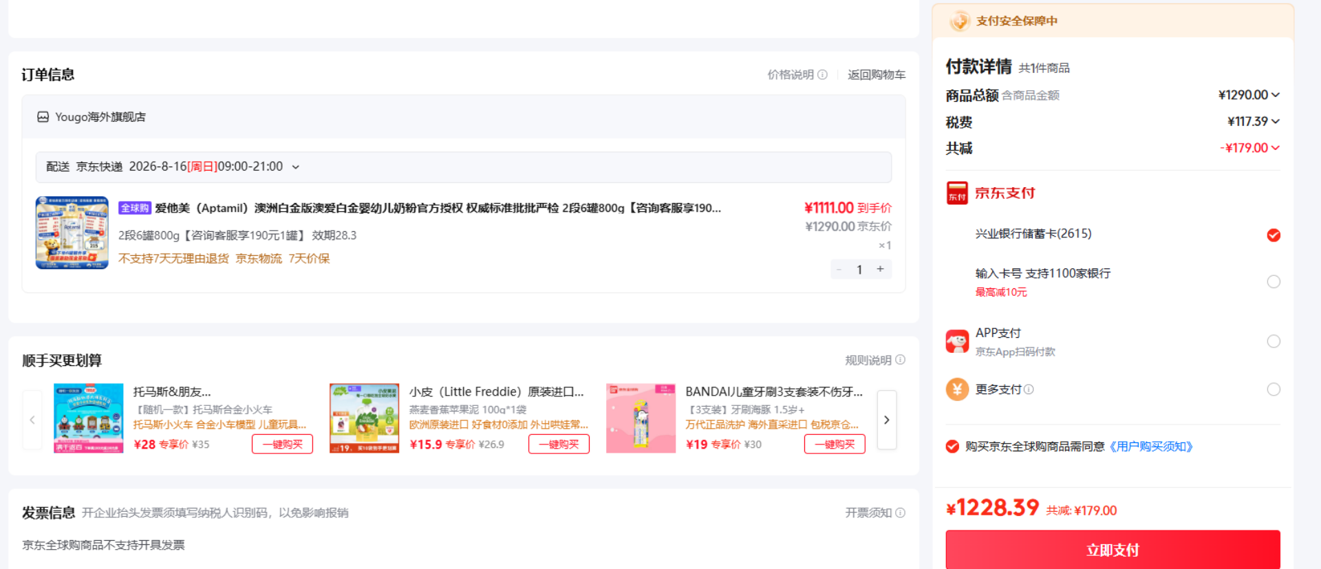This screenshot has height=569, width=1321.
Task: Click the ¥1290.00 京东价 text
Action: click(x=848, y=226)
